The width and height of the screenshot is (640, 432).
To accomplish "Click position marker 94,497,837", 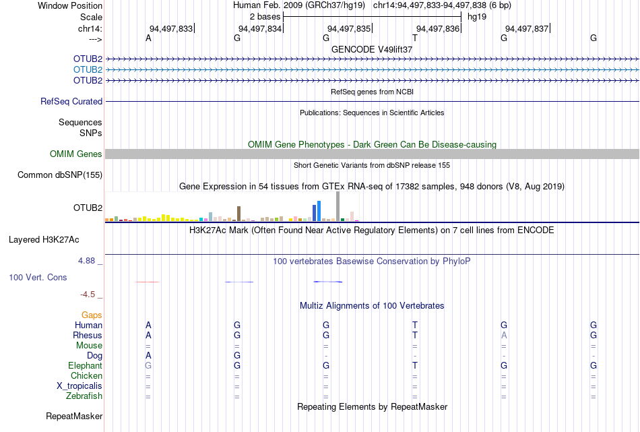I will coord(527,28).
